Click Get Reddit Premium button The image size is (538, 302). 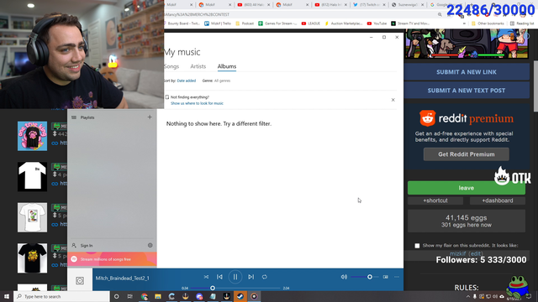pos(467,154)
